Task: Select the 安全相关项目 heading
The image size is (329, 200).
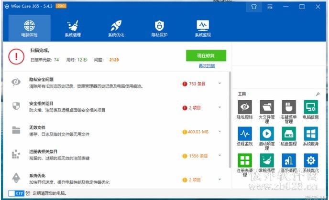Action: pos(41,104)
